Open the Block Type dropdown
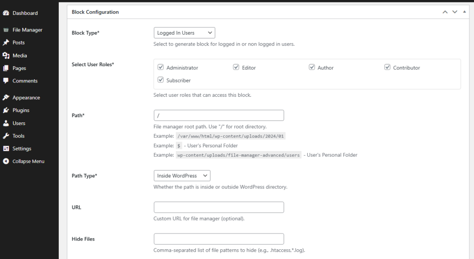474x259 pixels. [x=184, y=33]
